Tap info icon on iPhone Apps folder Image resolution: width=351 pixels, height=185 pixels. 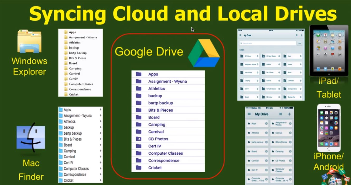pos(266,124)
